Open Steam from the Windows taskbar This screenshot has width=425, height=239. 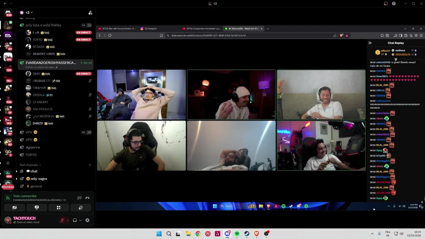(x=247, y=234)
